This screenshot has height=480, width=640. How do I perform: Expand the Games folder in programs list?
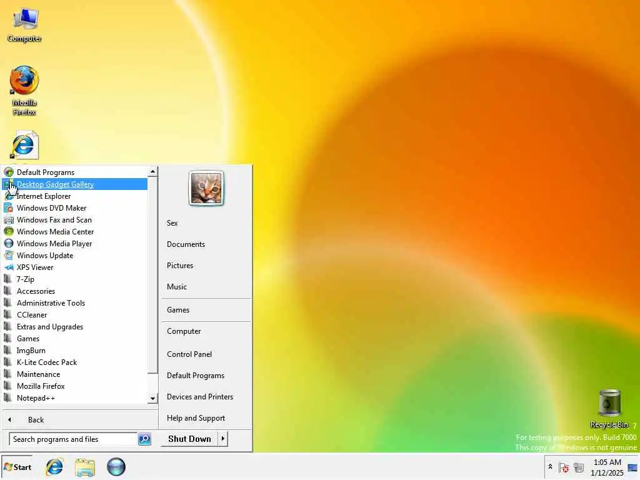(75, 338)
